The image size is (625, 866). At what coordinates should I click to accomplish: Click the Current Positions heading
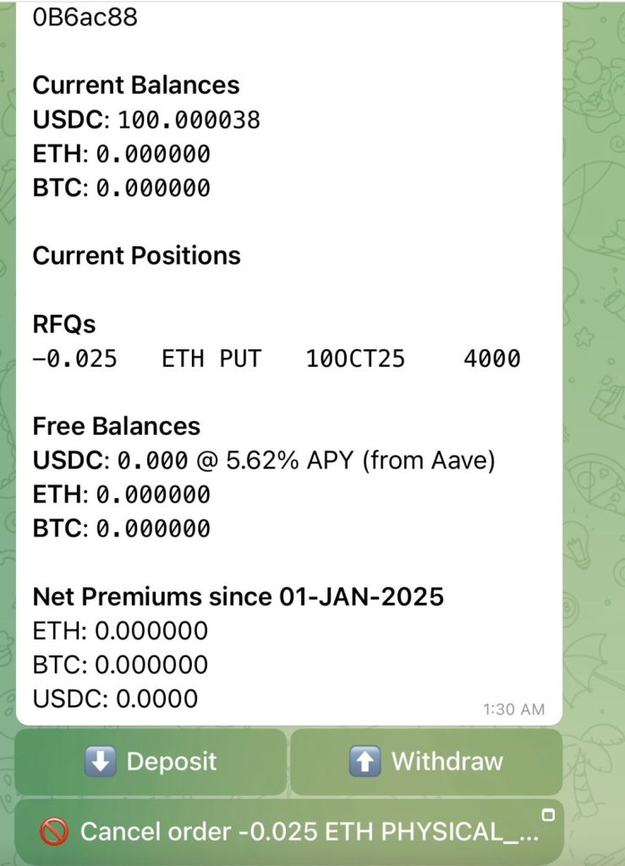[x=136, y=256]
